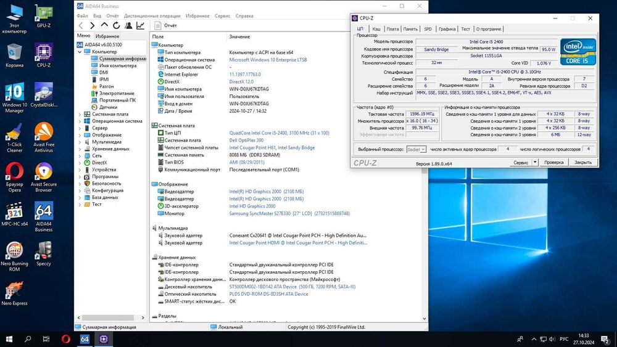
Task: Open the notification center icon
Action: click(x=606, y=339)
